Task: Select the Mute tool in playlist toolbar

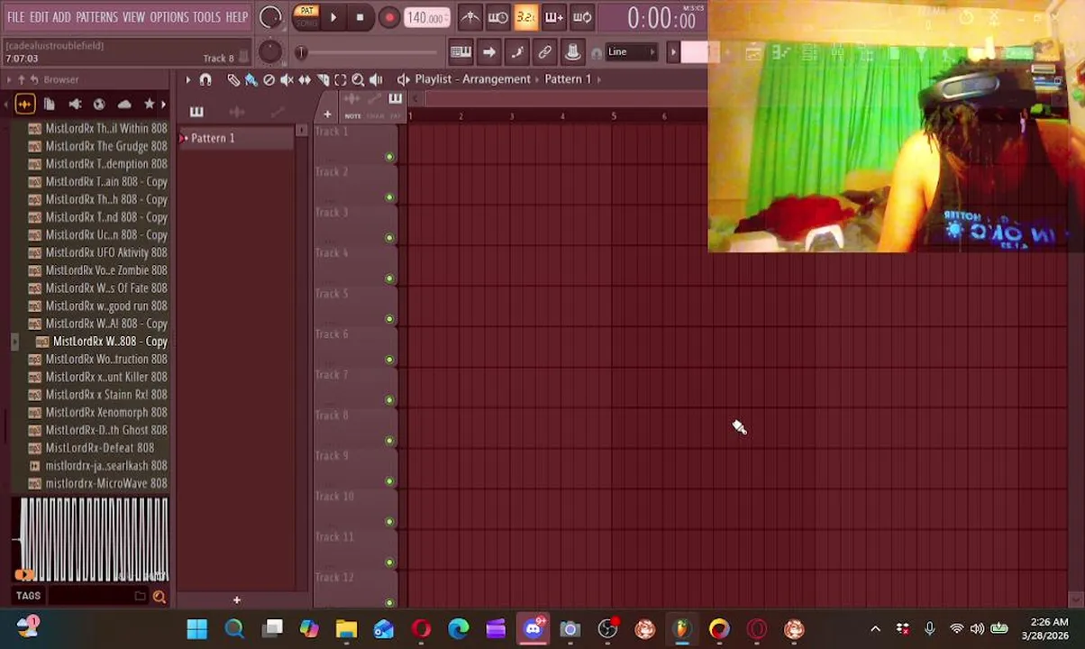Action: (287, 79)
